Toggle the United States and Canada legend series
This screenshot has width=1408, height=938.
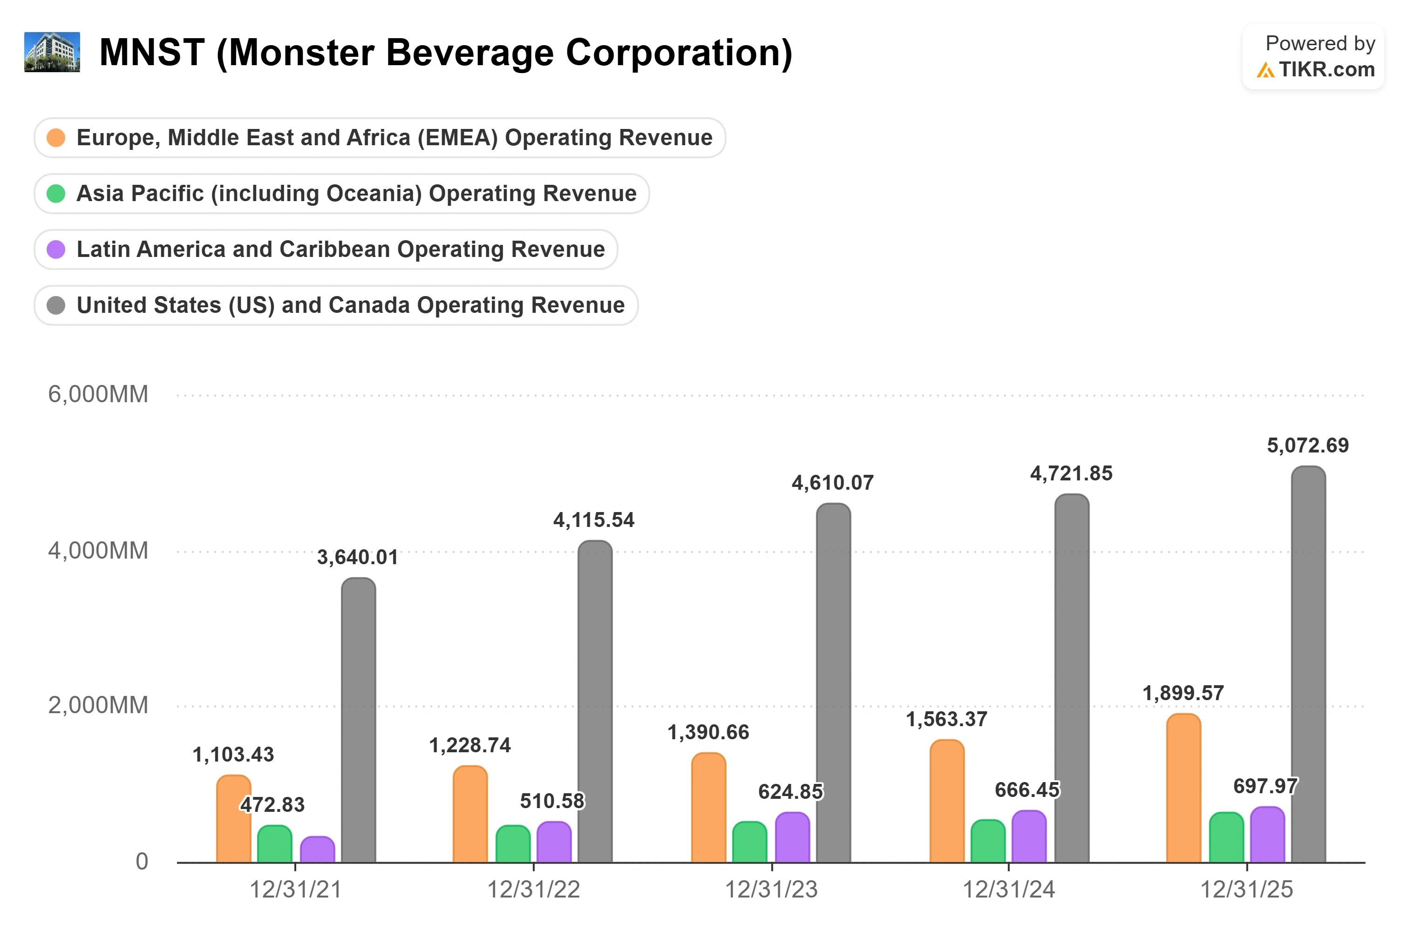tap(336, 305)
